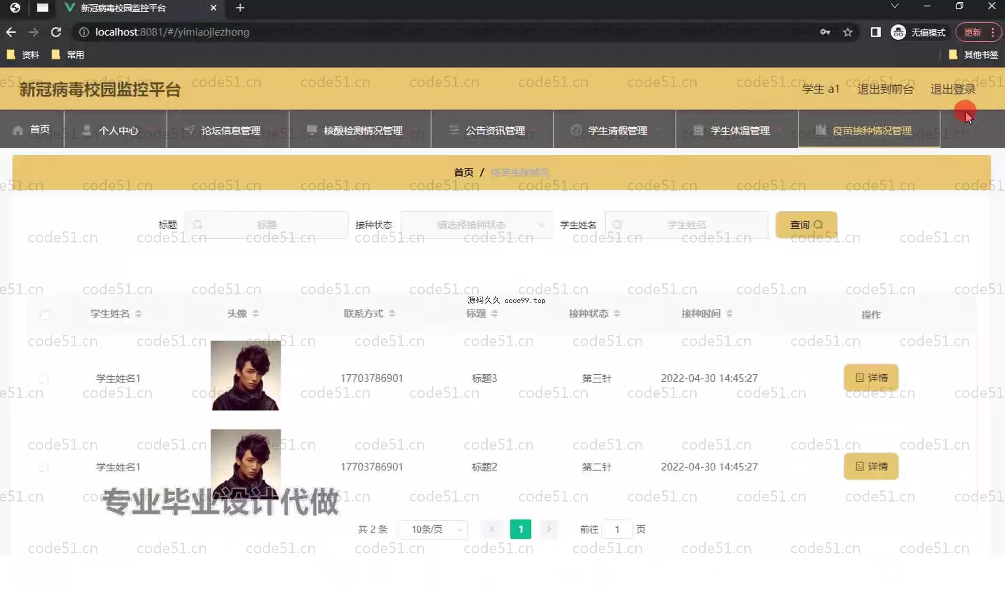Open the 个人中心 menu
1005x592 pixels.
tap(116, 129)
